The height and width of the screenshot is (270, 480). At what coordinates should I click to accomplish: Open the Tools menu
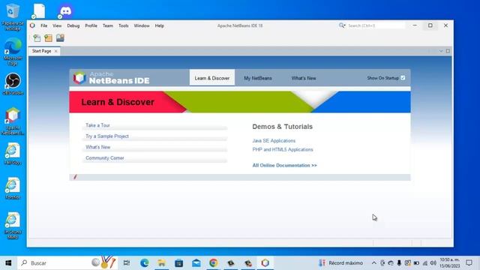123,25
